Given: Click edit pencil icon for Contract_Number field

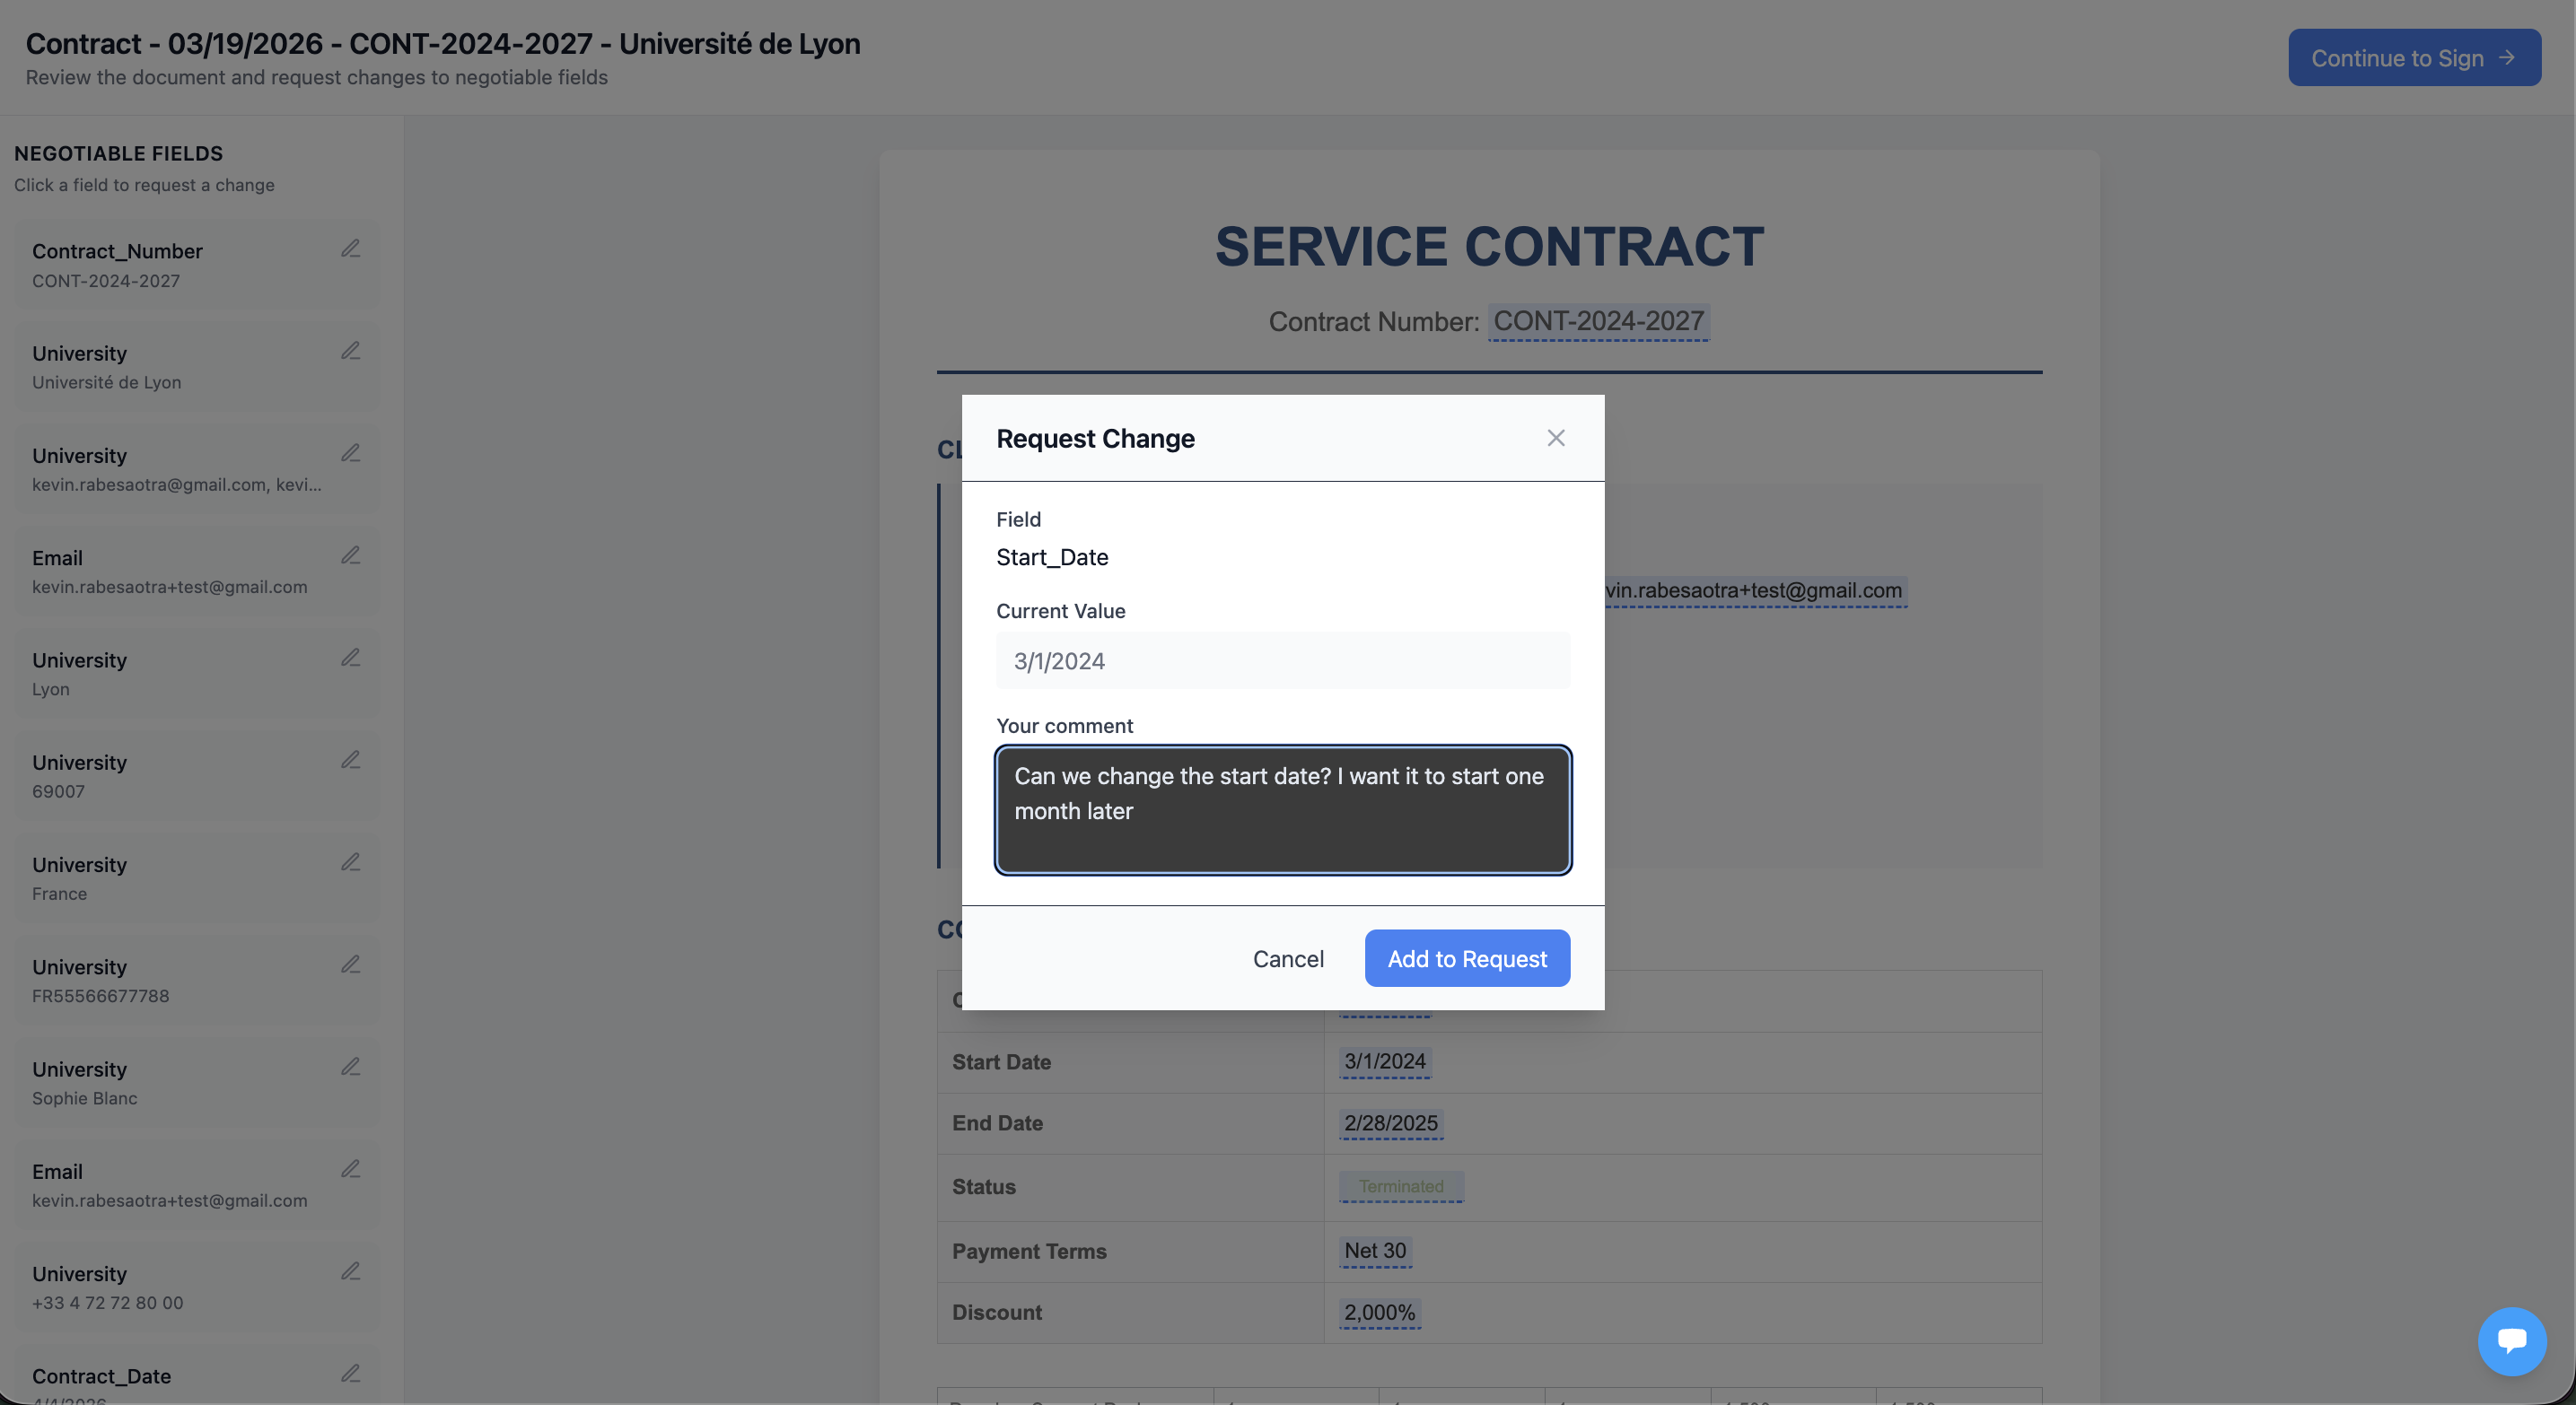Looking at the screenshot, I should 350,249.
